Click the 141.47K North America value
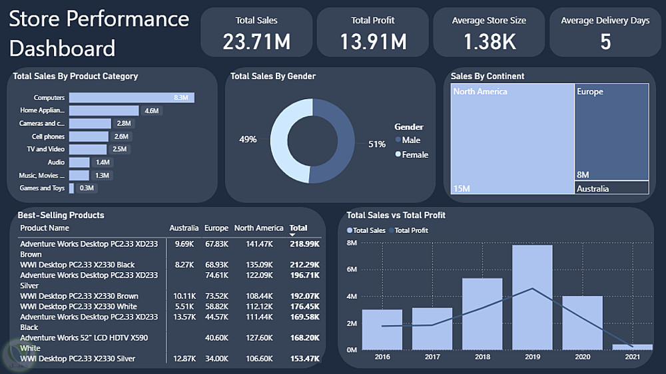Viewport: 666px width, 374px height. (260, 244)
